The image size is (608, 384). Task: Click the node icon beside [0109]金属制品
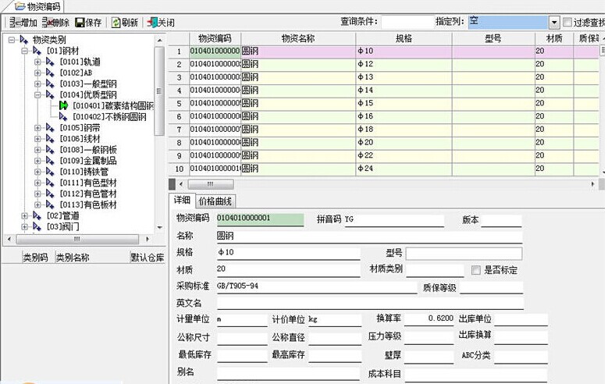coord(50,160)
